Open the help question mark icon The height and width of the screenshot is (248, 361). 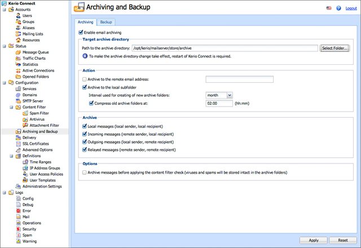[x=338, y=8]
